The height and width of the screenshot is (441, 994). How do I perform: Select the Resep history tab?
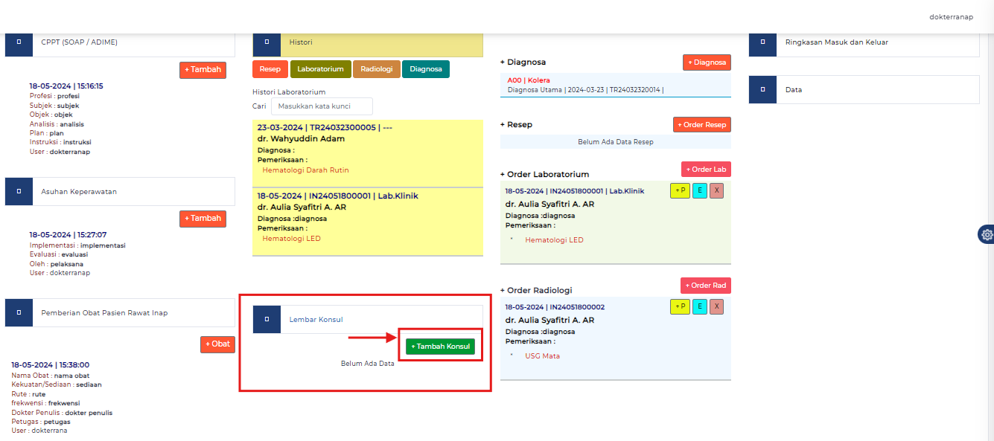pos(270,69)
